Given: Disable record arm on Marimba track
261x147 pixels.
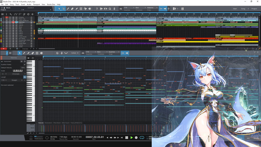Looking at the screenshot, I should (13, 22).
